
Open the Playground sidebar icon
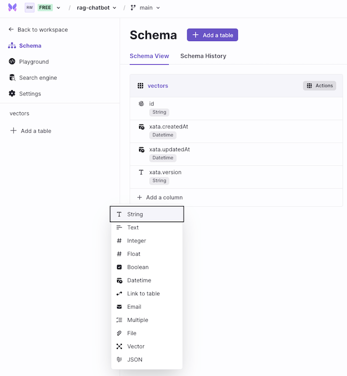coord(12,61)
